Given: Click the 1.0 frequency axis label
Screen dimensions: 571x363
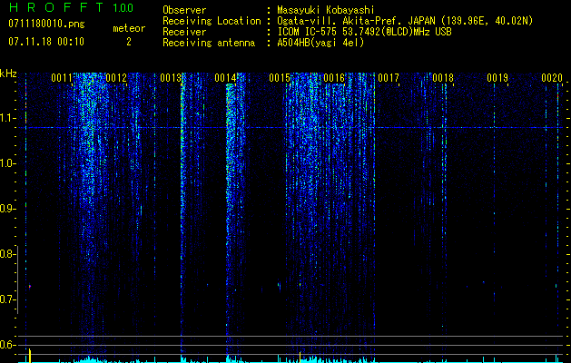Looking at the screenshot, I should 8,163.
